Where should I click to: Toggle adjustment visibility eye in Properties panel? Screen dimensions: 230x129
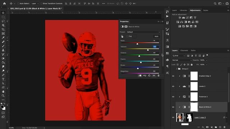pyautogui.click(x=154, y=76)
